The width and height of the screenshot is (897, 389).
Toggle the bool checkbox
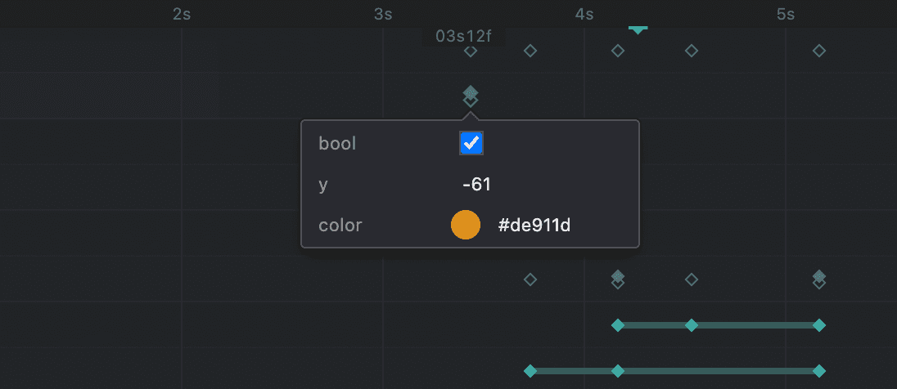click(471, 143)
